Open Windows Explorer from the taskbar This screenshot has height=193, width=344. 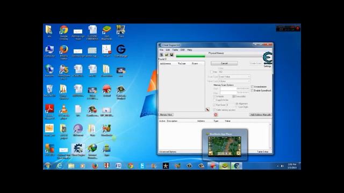71,166
